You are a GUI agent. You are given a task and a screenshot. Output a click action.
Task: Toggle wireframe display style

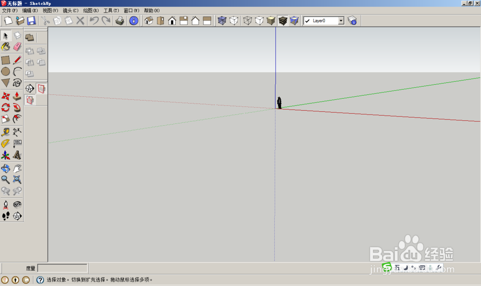tap(247, 20)
